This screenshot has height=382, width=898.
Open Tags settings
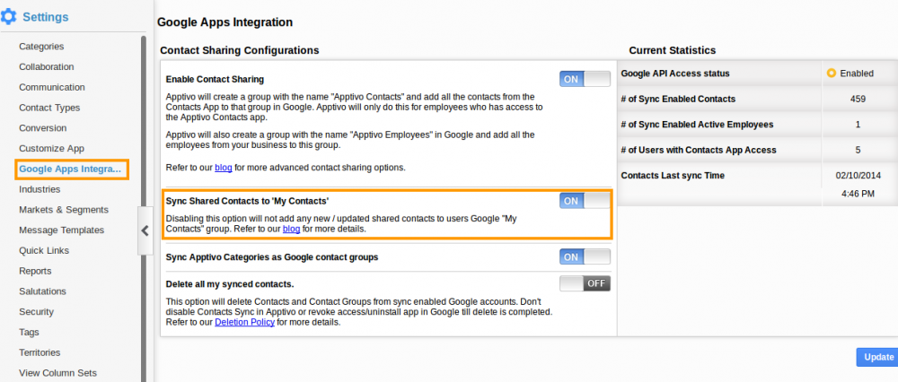point(30,333)
